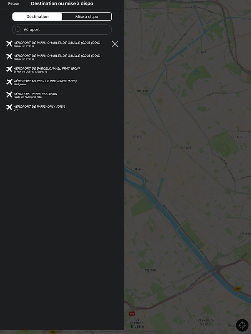Click airplane icon beside Barcelona-El Prat

9,69
